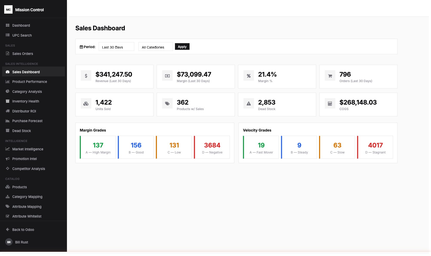The width and height of the screenshot is (431, 256).
Task: Open the Last 30 Days period dropdown
Action: pyautogui.click(x=116, y=47)
